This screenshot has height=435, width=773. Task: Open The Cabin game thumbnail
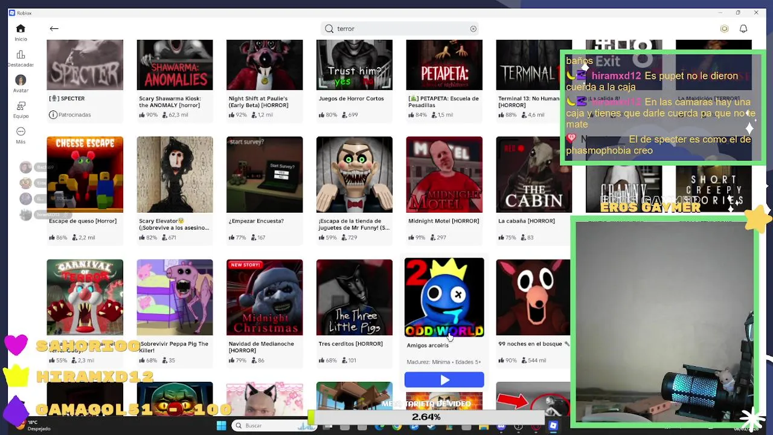pyautogui.click(x=534, y=175)
